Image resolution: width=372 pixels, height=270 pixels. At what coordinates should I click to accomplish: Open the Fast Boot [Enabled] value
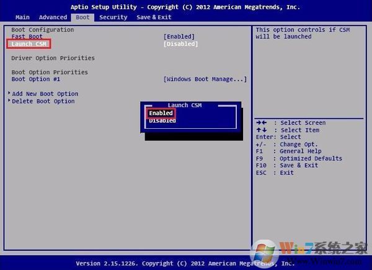[179, 37]
